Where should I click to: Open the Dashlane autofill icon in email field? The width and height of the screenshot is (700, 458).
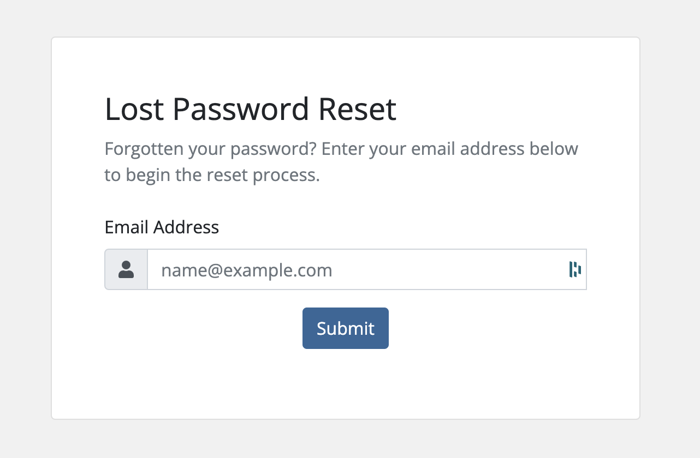pos(575,269)
